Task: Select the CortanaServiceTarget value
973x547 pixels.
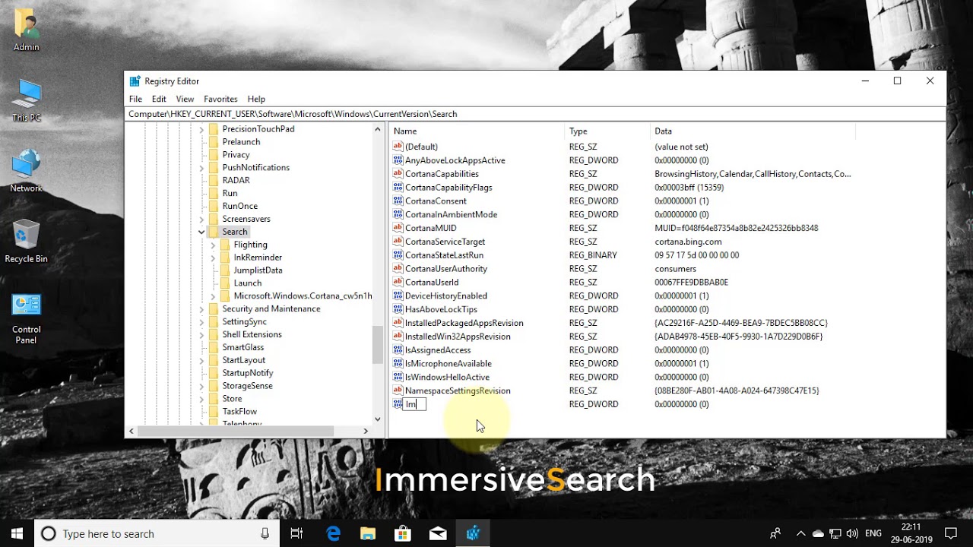Action: tap(445, 242)
